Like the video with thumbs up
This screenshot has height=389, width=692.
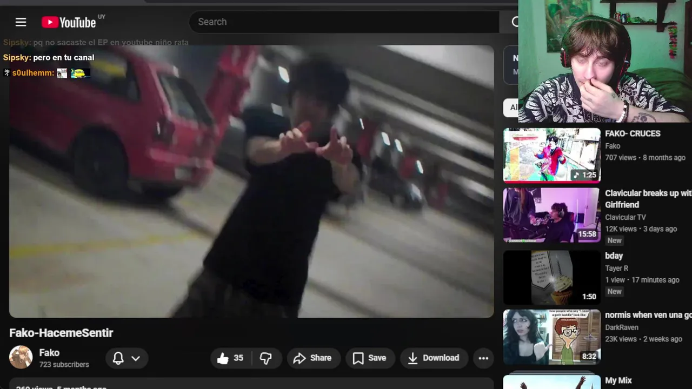click(x=230, y=358)
